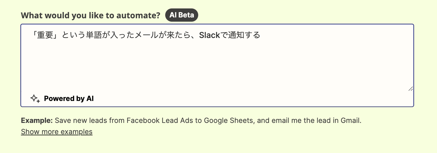Open the Show more examples link
The height and width of the screenshot is (153, 437).
[x=57, y=132]
